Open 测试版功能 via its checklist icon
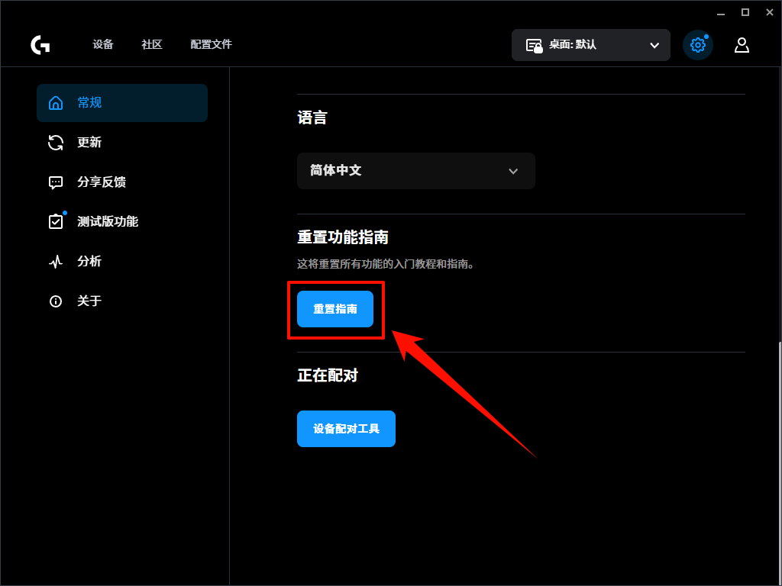This screenshot has height=586, width=782. click(x=55, y=221)
